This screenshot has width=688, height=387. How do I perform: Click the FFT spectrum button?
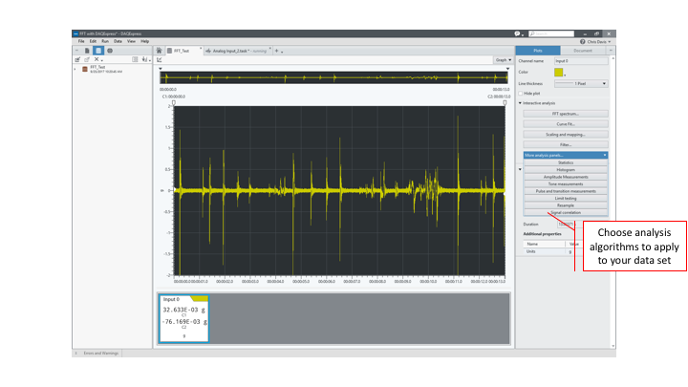(564, 113)
